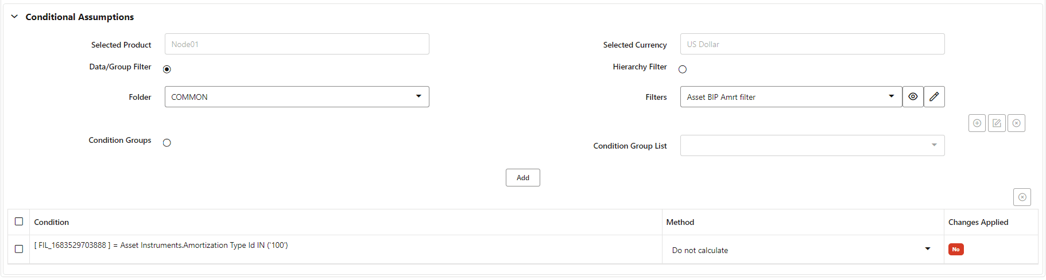Check the select-all conditions header checkbox
The height and width of the screenshot is (280, 1046).
(19, 221)
